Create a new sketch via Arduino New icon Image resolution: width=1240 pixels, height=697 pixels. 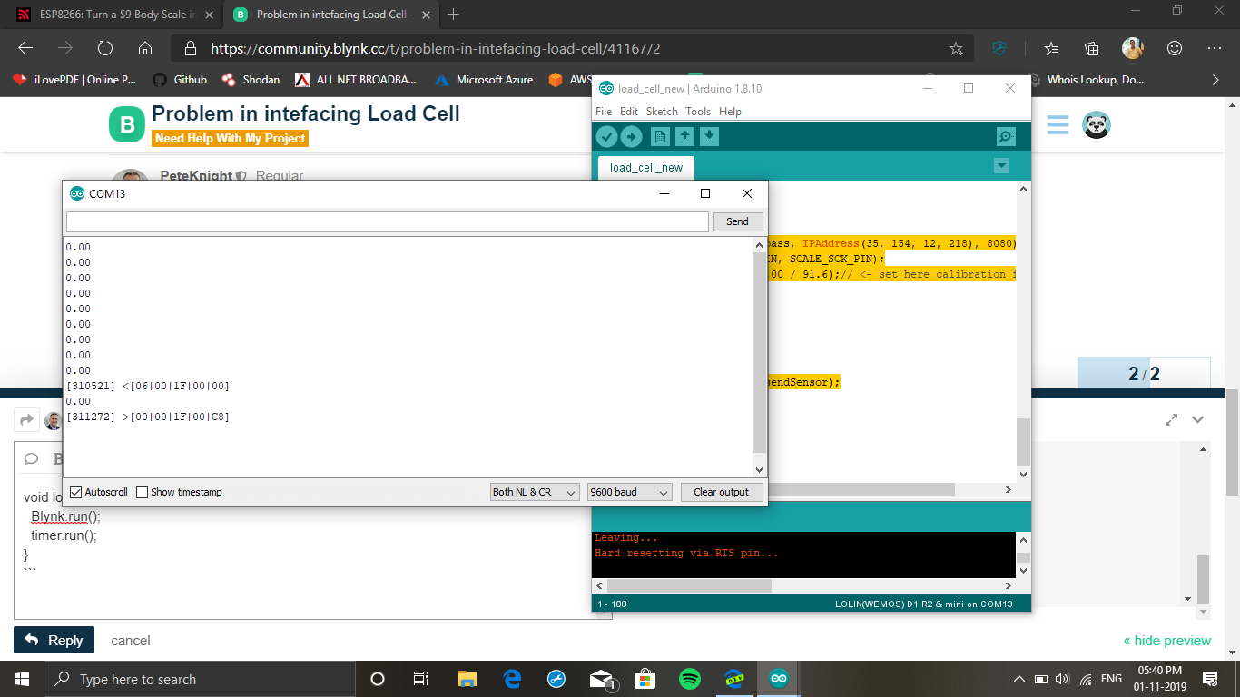660,137
